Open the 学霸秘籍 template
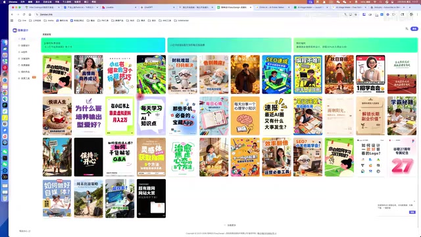 click(x=402, y=116)
